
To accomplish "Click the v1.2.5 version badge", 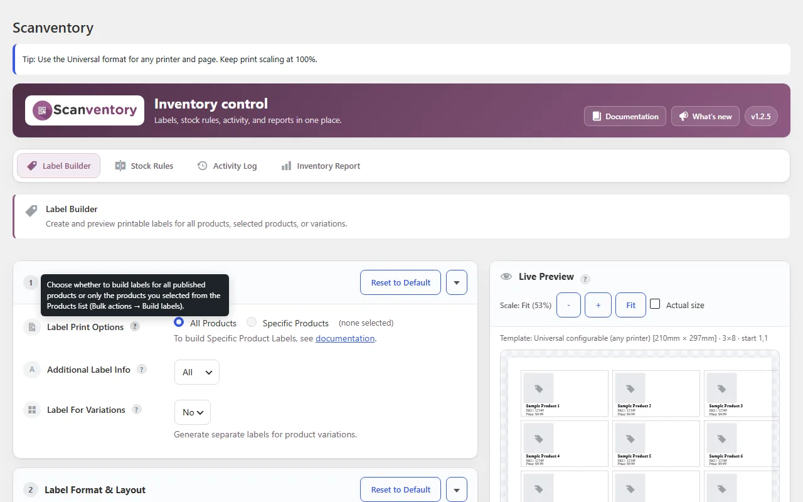I will [761, 116].
